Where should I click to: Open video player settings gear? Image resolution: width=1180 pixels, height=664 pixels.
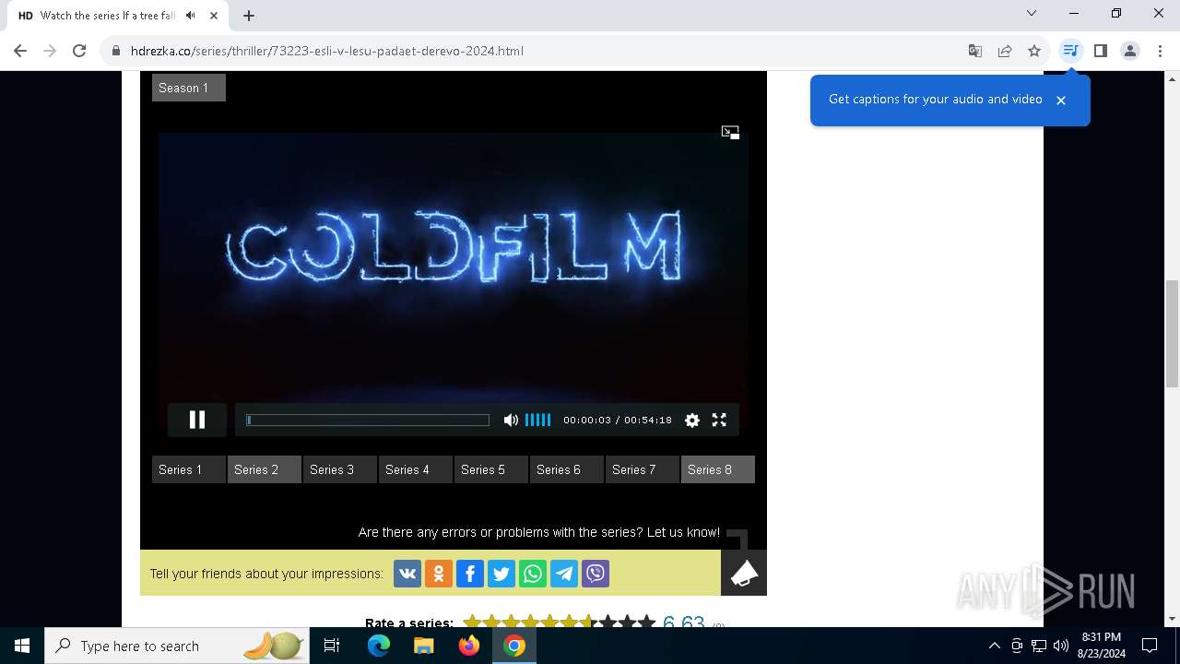pyautogui.click(x=692, y=420)
